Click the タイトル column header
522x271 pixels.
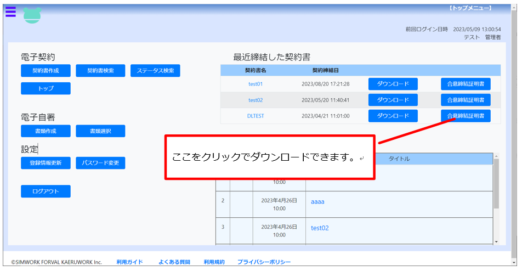(399, 159)
